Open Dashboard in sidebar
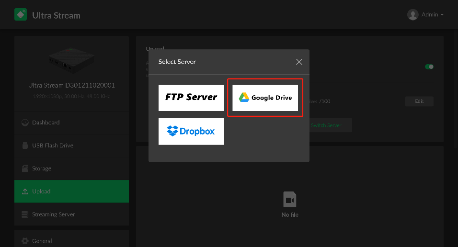This screenshot has height=247, width=458. point(71,123)
